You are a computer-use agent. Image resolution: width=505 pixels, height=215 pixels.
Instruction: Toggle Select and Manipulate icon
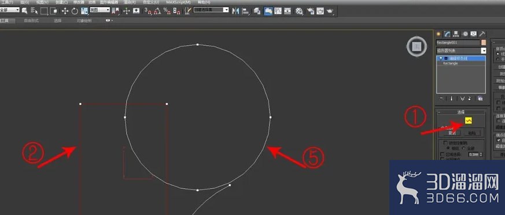127,10
